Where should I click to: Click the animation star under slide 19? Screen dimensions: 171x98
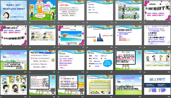1,97
